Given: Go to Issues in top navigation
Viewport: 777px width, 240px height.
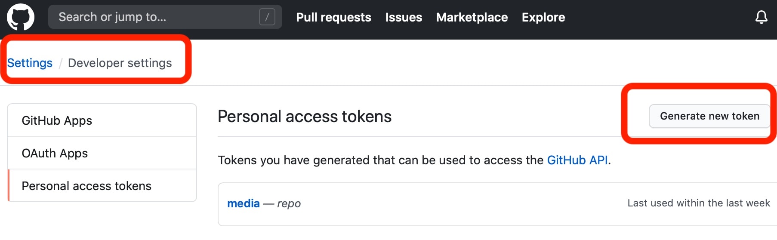Looking at the screenshot, I should click(x=404, y=17).
